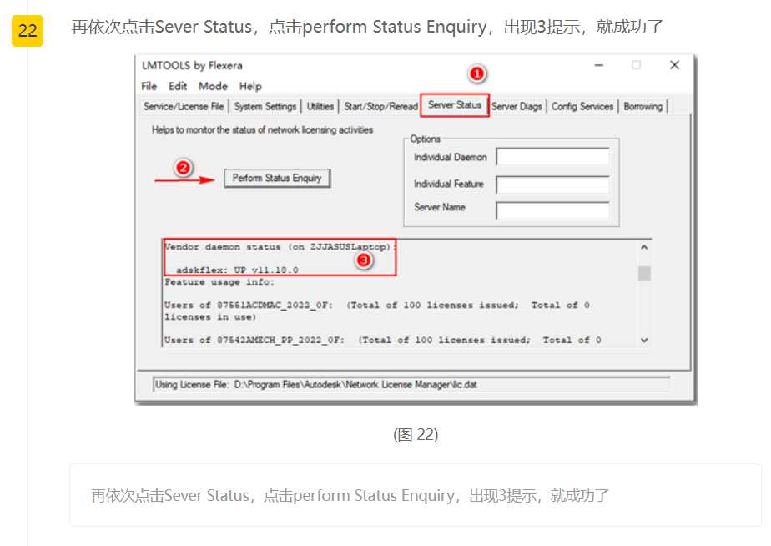Open the Utilities tab

click(320, 107)
